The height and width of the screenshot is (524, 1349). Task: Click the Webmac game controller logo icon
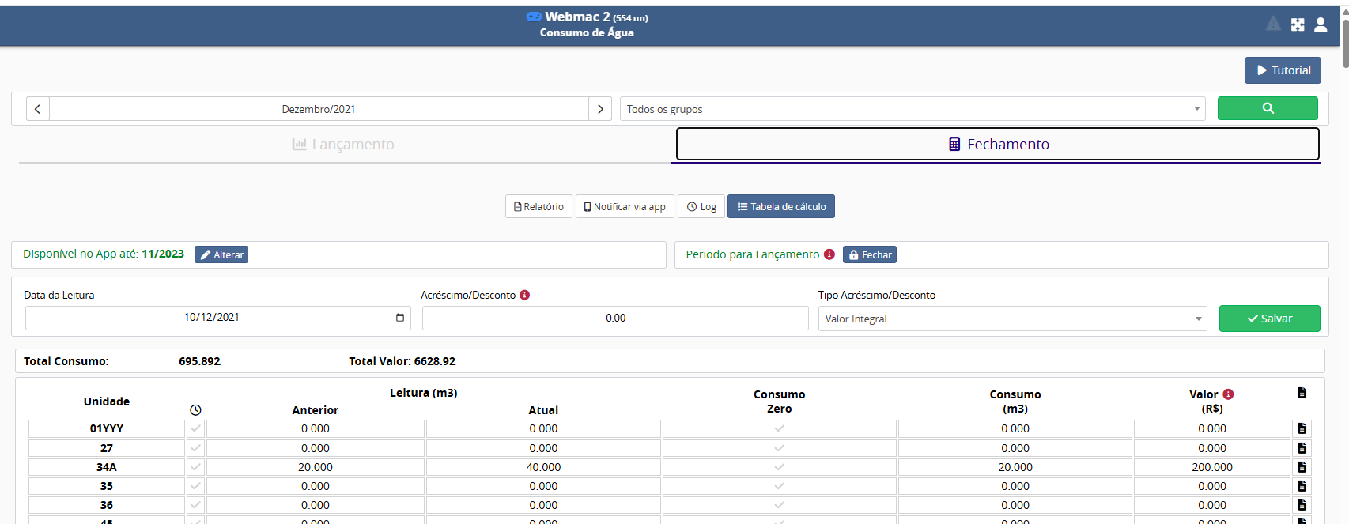pos(534,17)
